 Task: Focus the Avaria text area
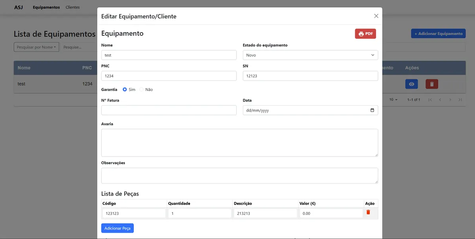[x=239, y=143]
